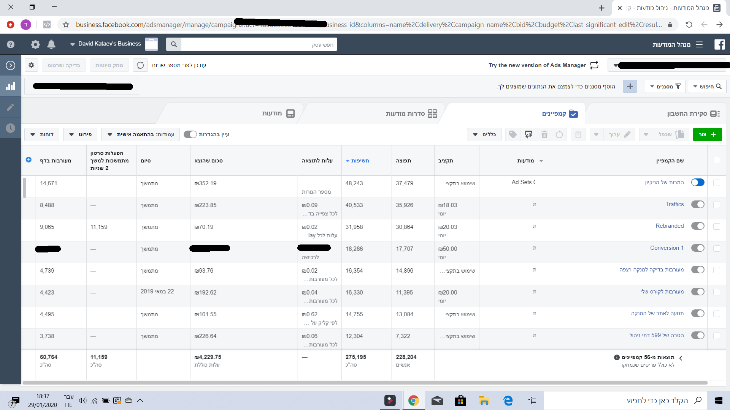Open the hamburger menu next to מנהל המודעות
730x410 pixels.
[699, 44]
